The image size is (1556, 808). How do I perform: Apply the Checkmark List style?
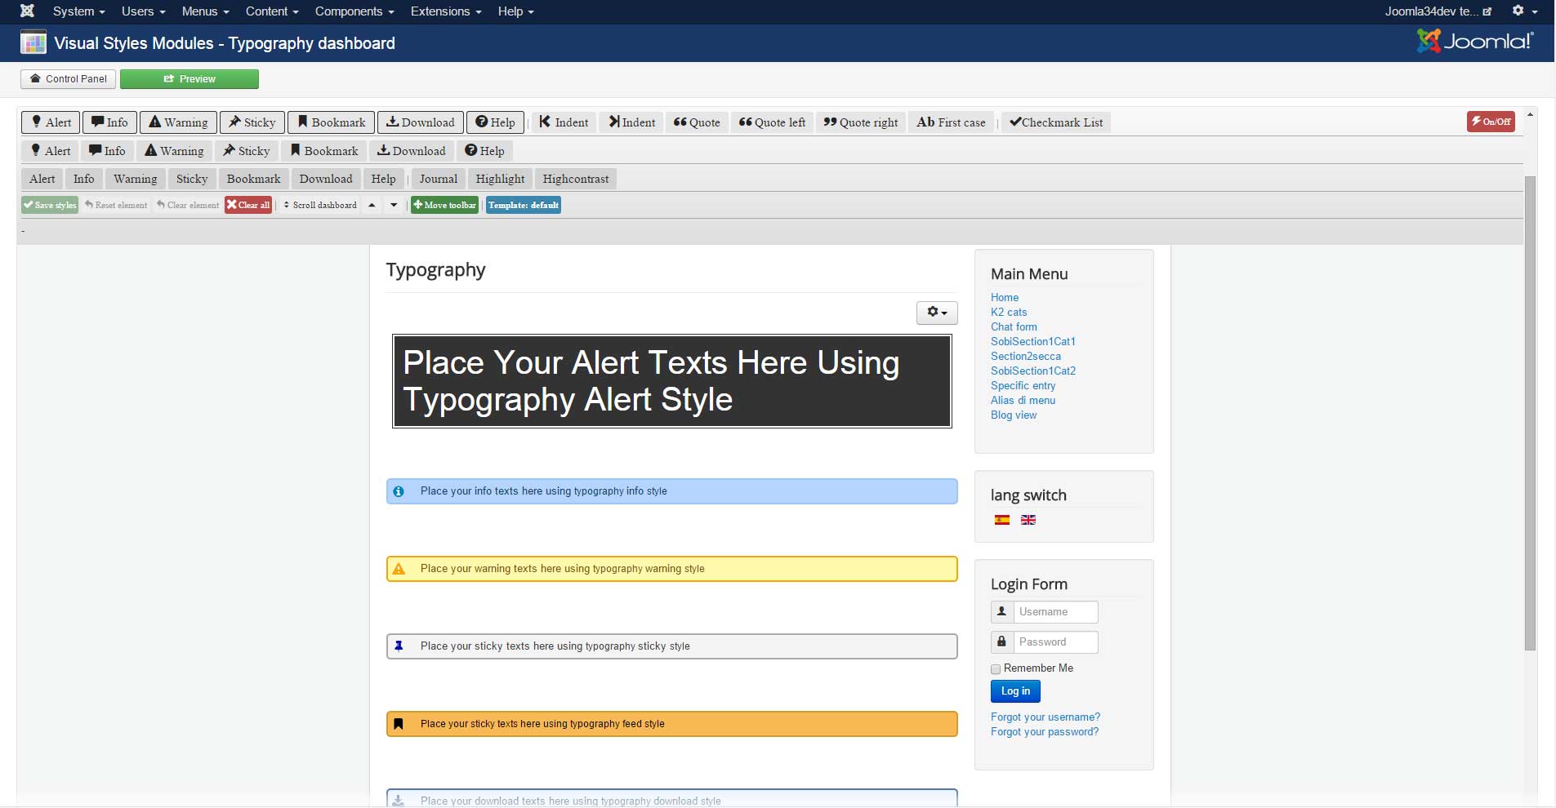point(1055,122)
